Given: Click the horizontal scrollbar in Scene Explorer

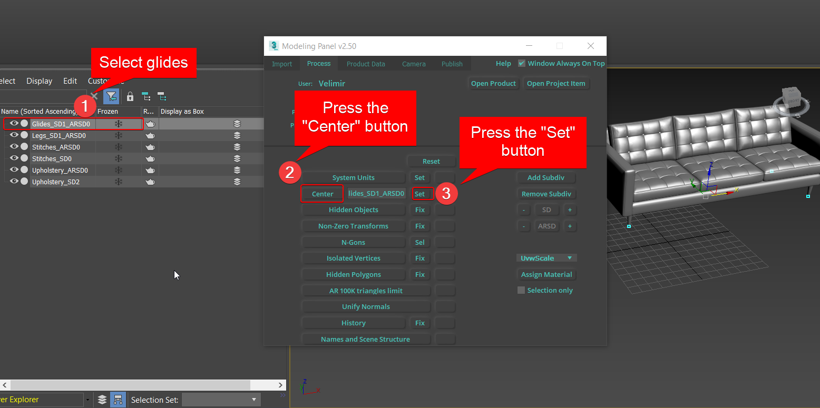Looking at the screenshot, I should [x=142, y=385].
